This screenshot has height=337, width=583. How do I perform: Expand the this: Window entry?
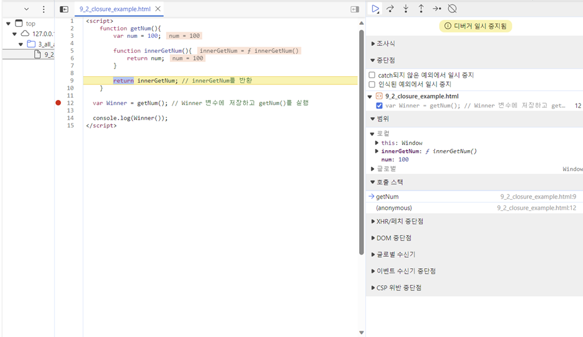376,143
